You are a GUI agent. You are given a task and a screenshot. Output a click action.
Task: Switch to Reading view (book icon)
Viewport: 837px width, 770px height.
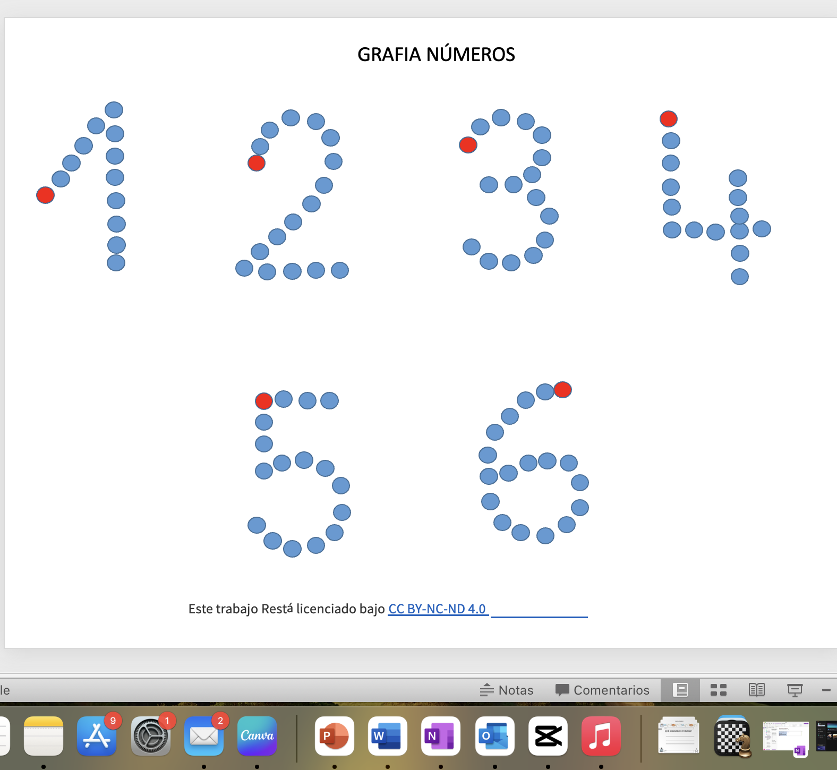[757, 690]
